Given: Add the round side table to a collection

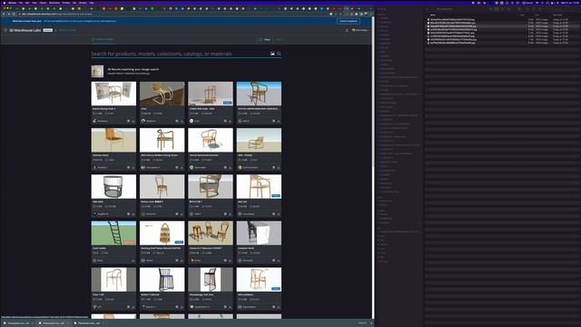Looking at the screenshot, I should click(x=129, y=214).
